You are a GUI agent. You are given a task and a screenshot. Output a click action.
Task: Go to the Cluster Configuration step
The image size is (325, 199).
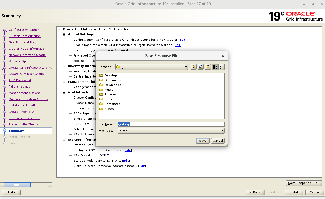(x=25, y=36)
